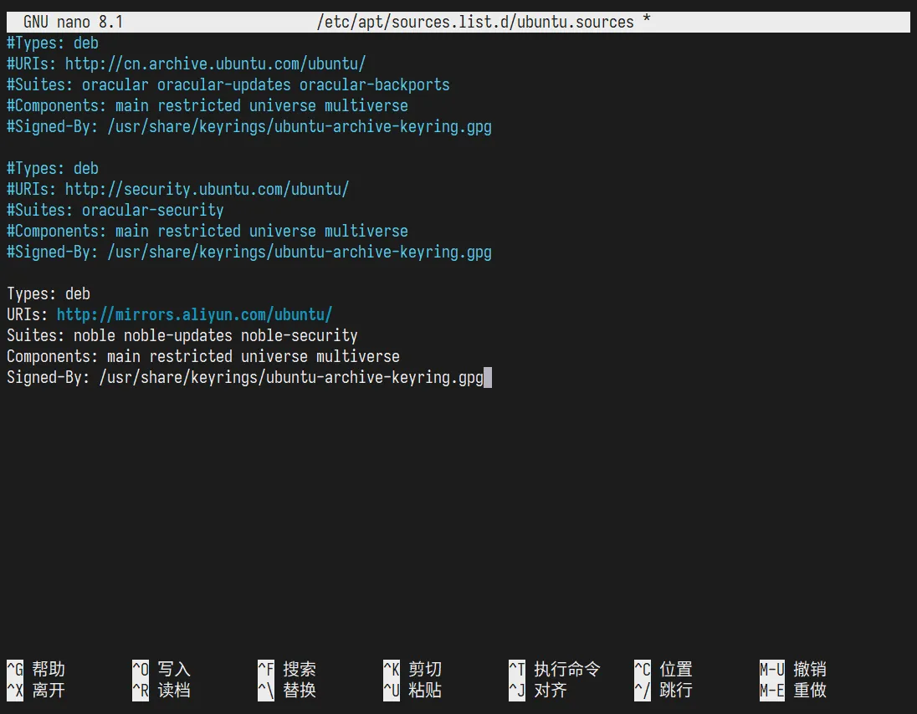Viewport: 917px width, 714px height.
Task: Click the 'GNU nano 8.1' title text
Action: point(73,22)
